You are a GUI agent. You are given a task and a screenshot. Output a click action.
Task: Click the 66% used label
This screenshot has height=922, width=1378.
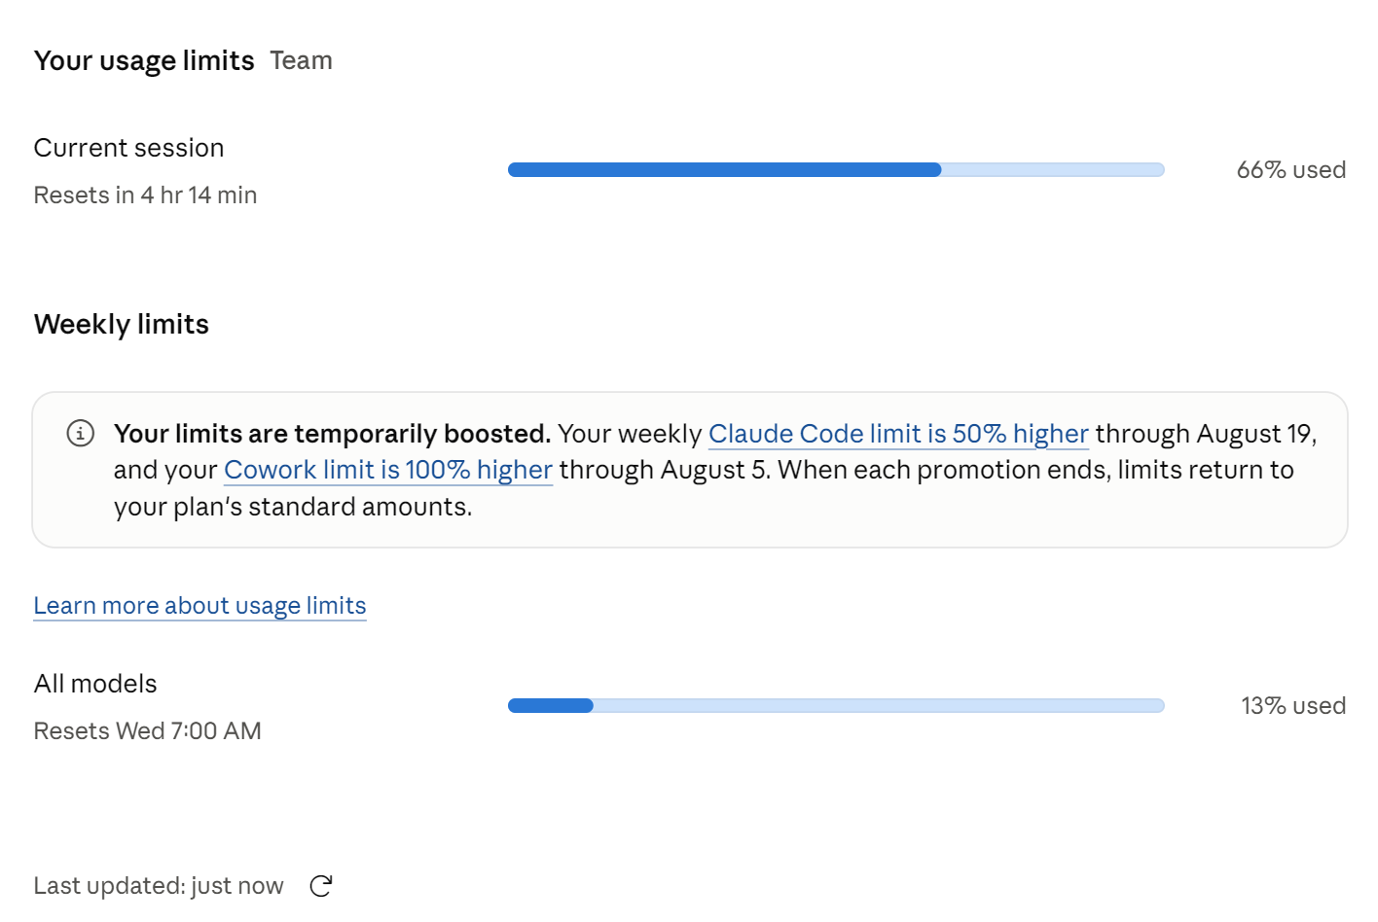tap(1291, 170)
